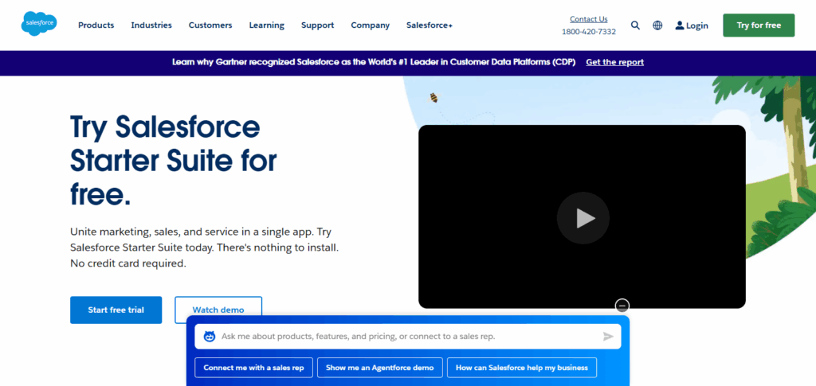Send the chat message arrow icon
Screen dimensions: 816x386
(608, 337)
